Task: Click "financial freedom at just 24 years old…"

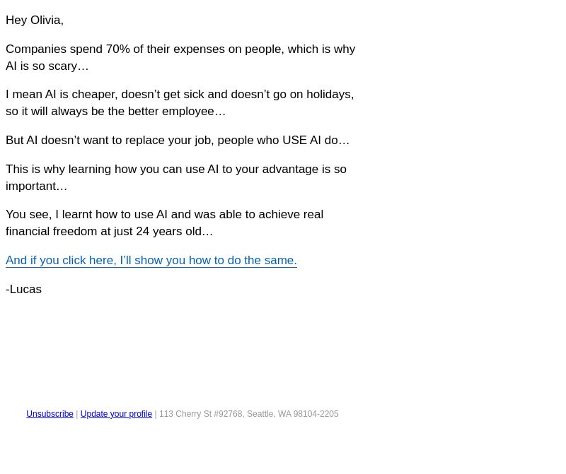Action: tap(110, 231)
